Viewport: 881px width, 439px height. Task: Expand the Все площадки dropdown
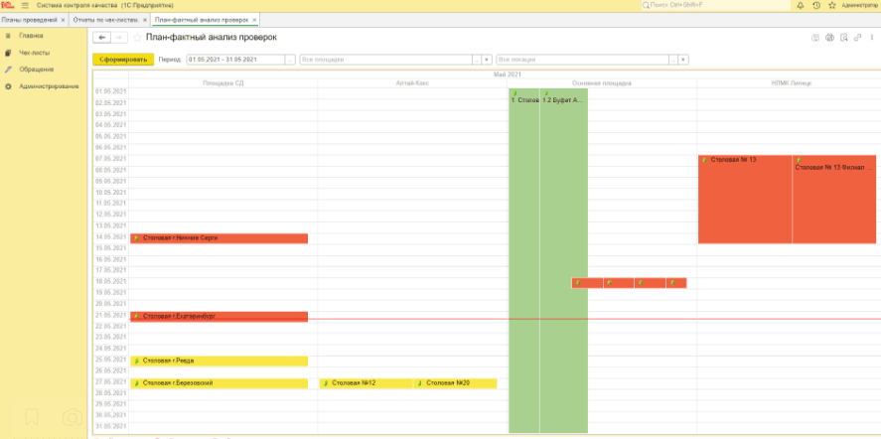pos(487,60)
